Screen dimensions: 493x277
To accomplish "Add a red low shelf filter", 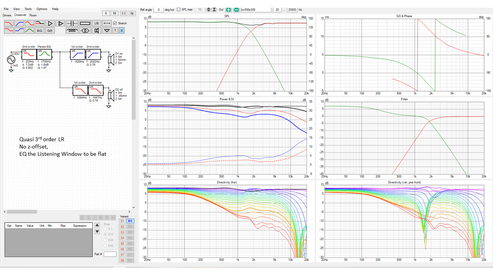I will [9, 30].
